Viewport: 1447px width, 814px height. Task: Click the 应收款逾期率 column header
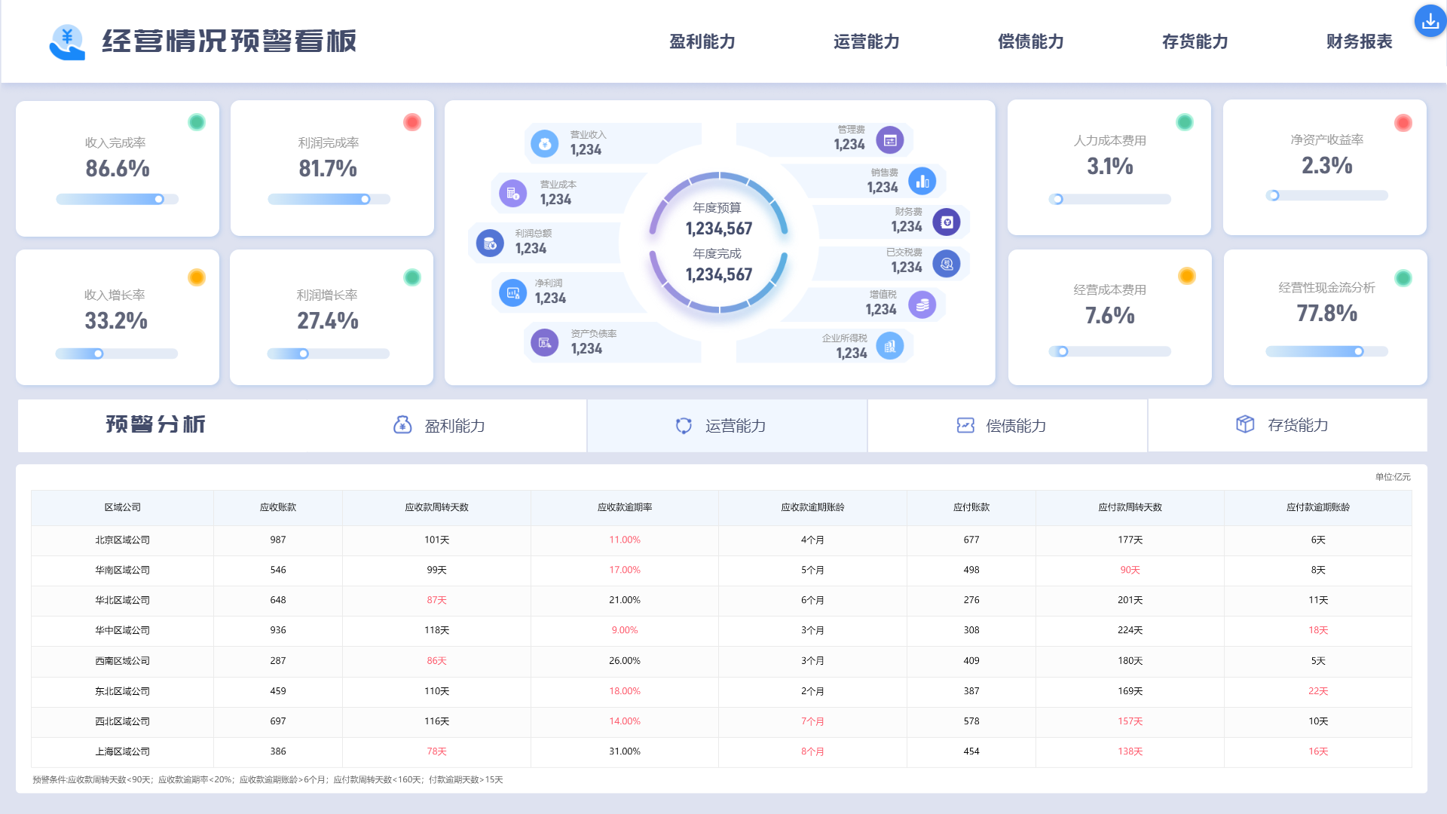[x=624, y=507]
